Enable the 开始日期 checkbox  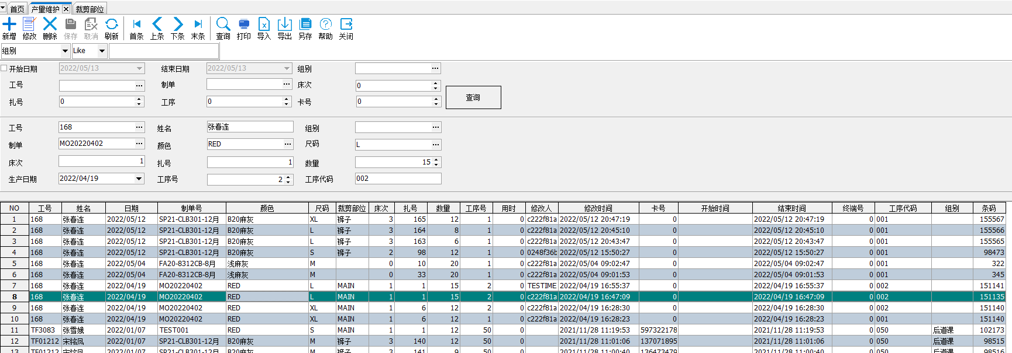point(4,68)
